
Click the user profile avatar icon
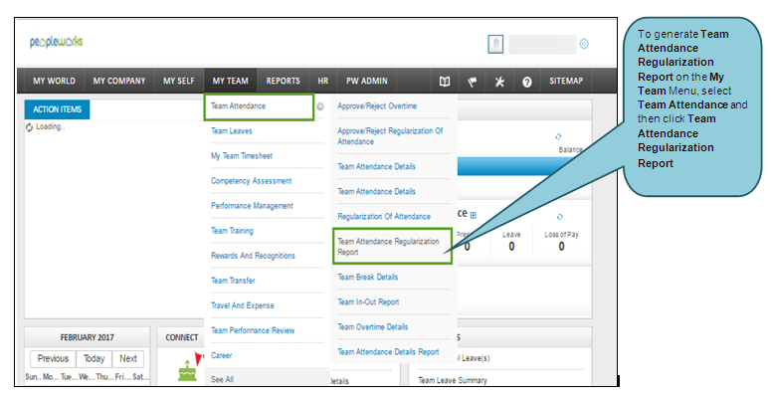(495, 44)
